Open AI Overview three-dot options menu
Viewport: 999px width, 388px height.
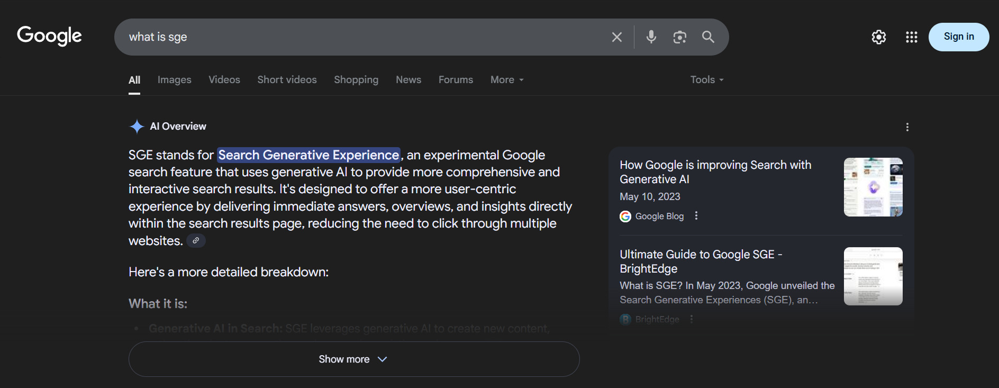tap(907, 127)
